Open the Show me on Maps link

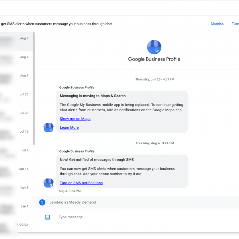(75, 119)
